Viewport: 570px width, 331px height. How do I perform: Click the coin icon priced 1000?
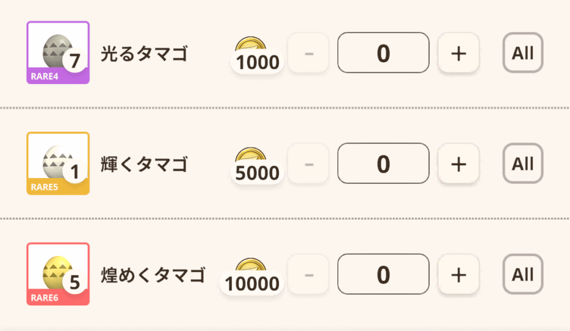tap(250, 44)
